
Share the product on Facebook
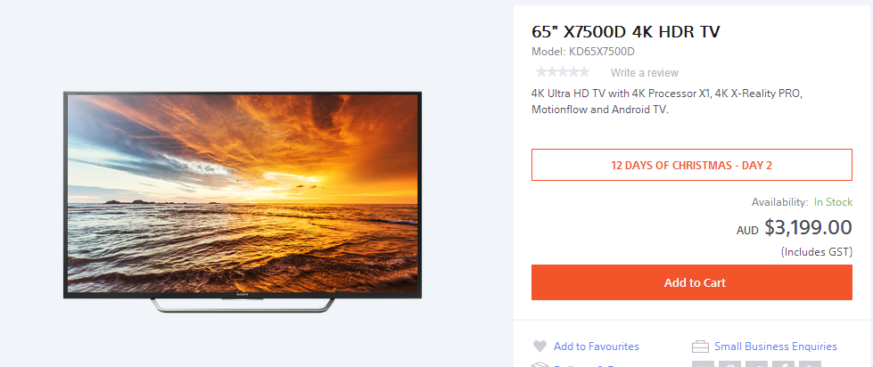[783, 364]
